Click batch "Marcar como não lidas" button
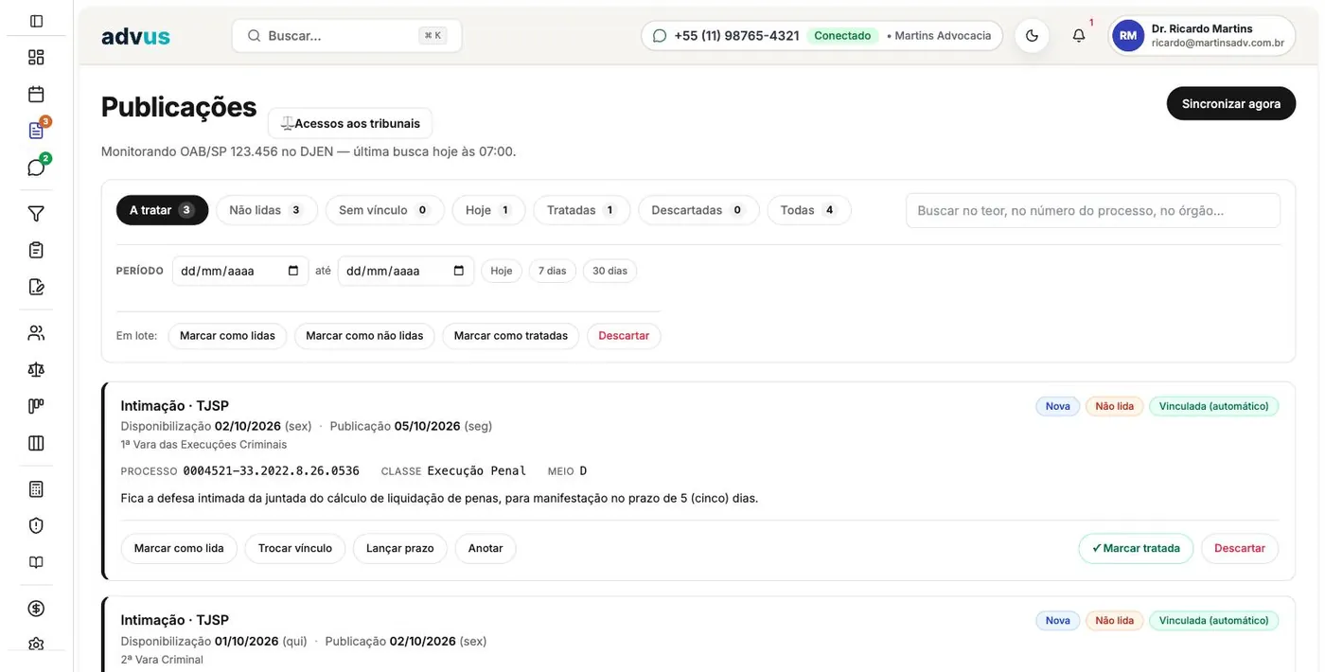The width and height of the screenshot is (1325, 672). coord(364,336)
